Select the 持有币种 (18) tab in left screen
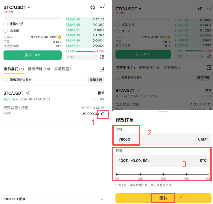The width and height of the screenshot is (213, 204). point(39,69)
